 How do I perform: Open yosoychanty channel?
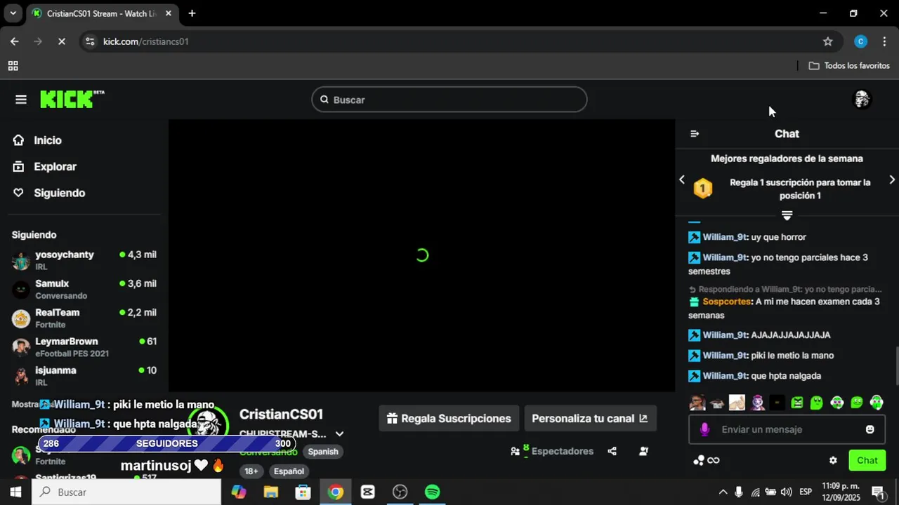point(84,260)
